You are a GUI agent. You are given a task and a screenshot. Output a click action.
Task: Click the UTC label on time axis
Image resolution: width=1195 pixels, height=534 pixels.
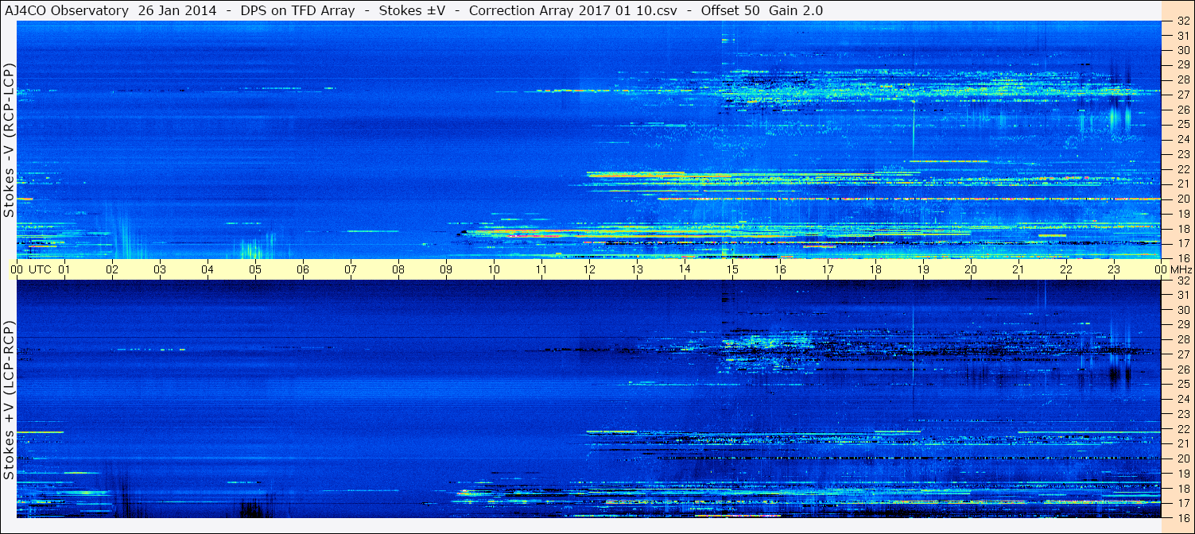[x=41, y=269]
